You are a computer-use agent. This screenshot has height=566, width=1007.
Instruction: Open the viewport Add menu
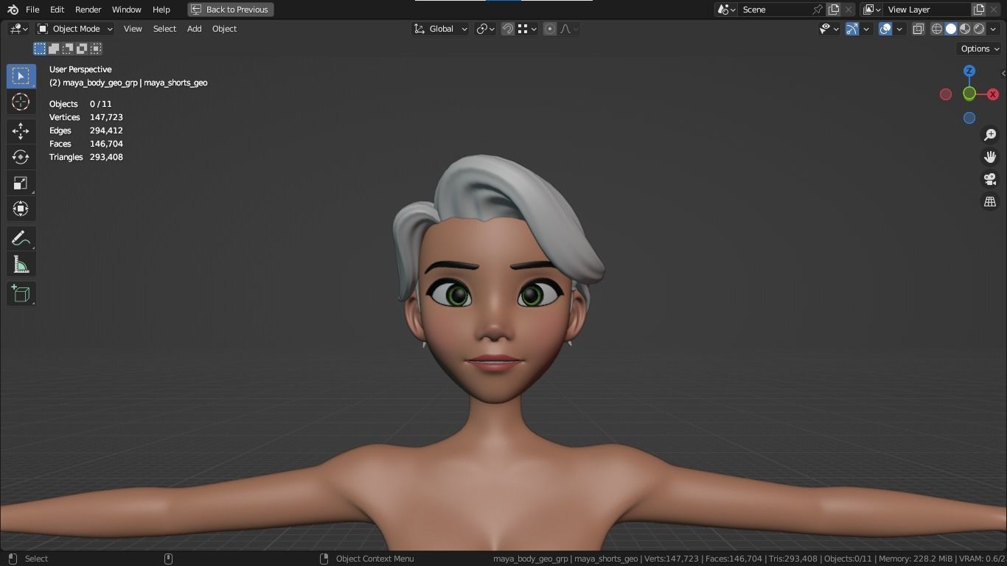194,29
